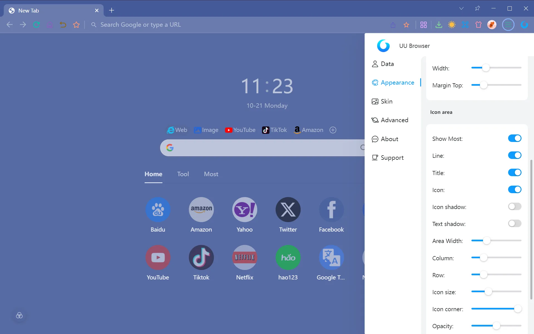Viewport: 534px width, 334px height.
Task: Click the browser forward arrow
Action: pos(23,25)
